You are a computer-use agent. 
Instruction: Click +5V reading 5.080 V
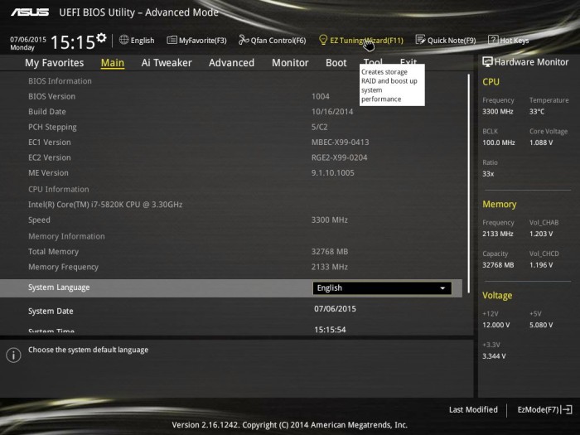click(541, 325)
